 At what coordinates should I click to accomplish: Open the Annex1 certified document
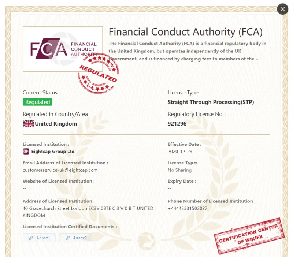(x=39, y=238)
